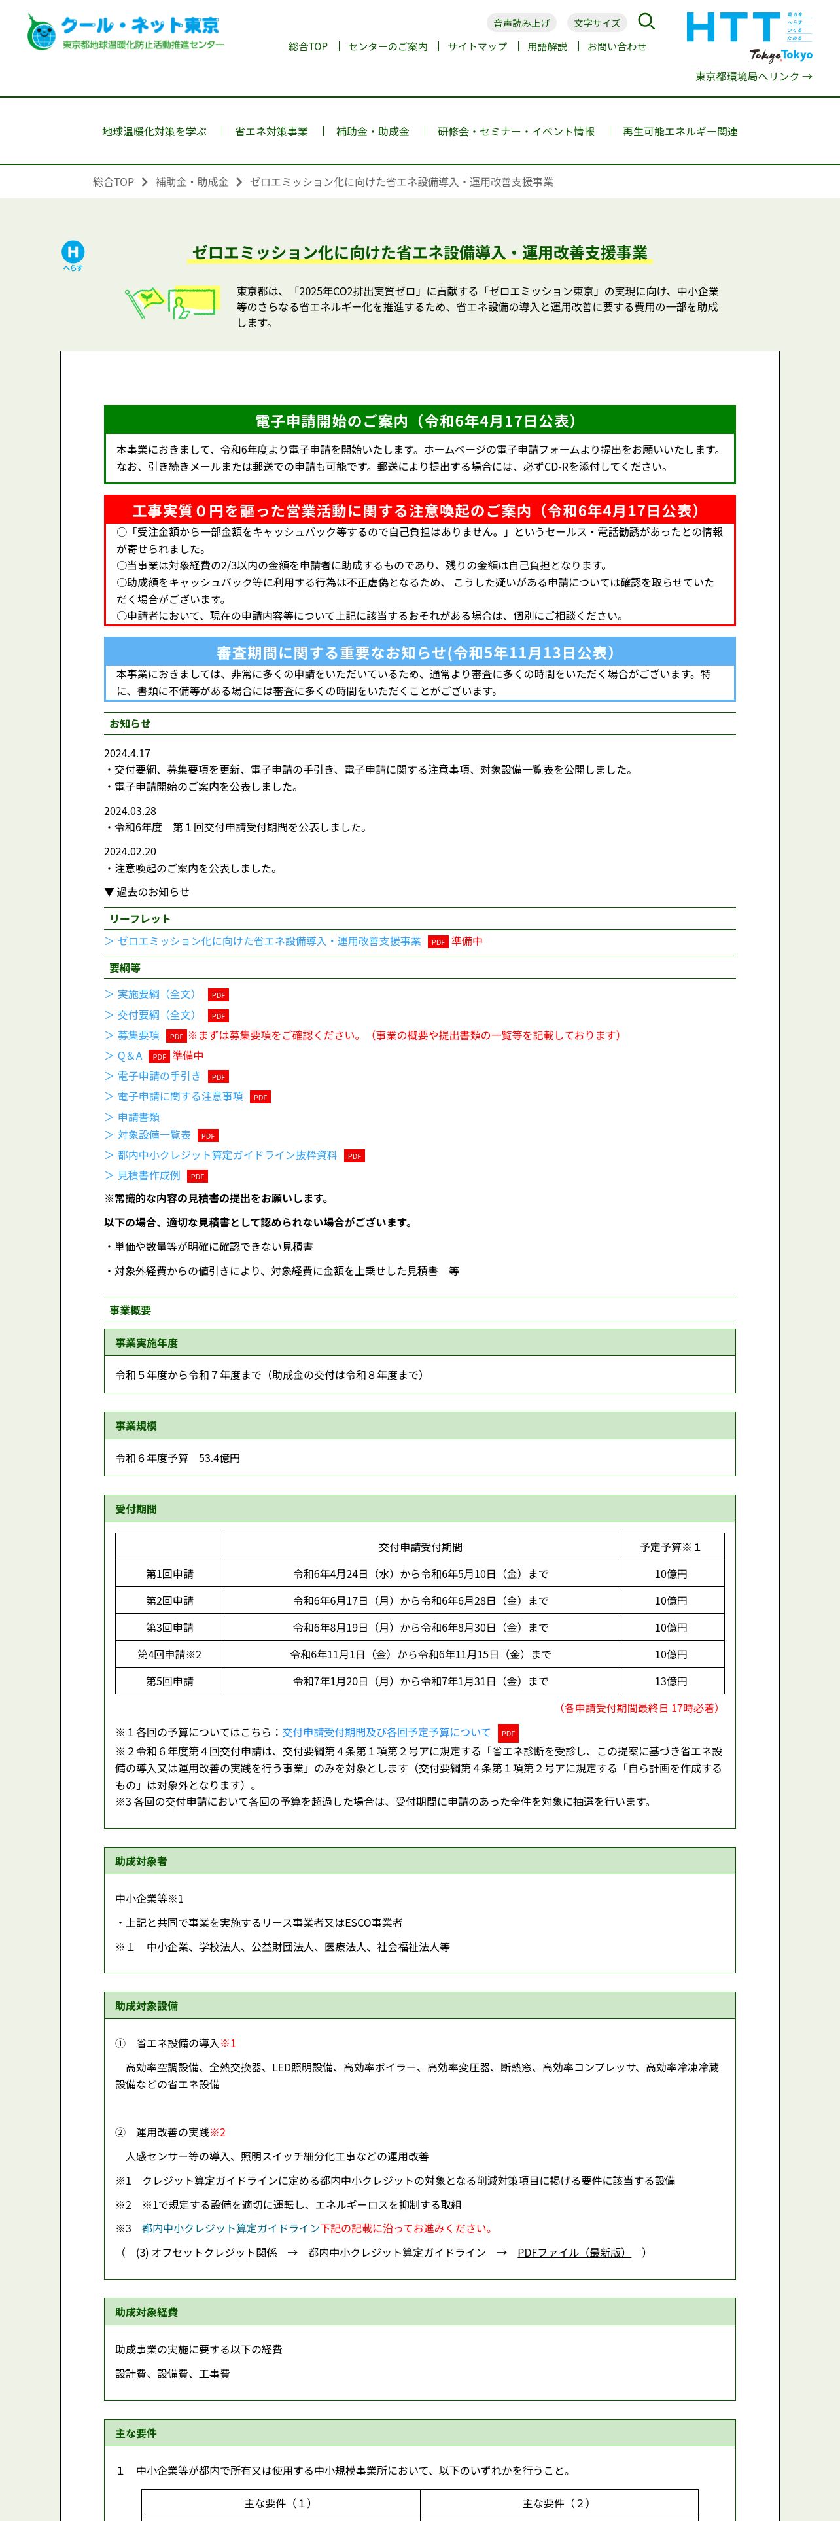Open 用語解説 link
Viewport: 840px width, 2521px height.
tap(548, 46)
